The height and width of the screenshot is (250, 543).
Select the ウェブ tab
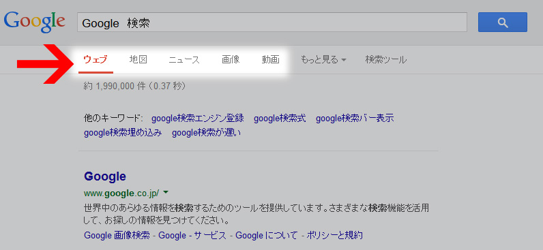(x=96, y=59)
